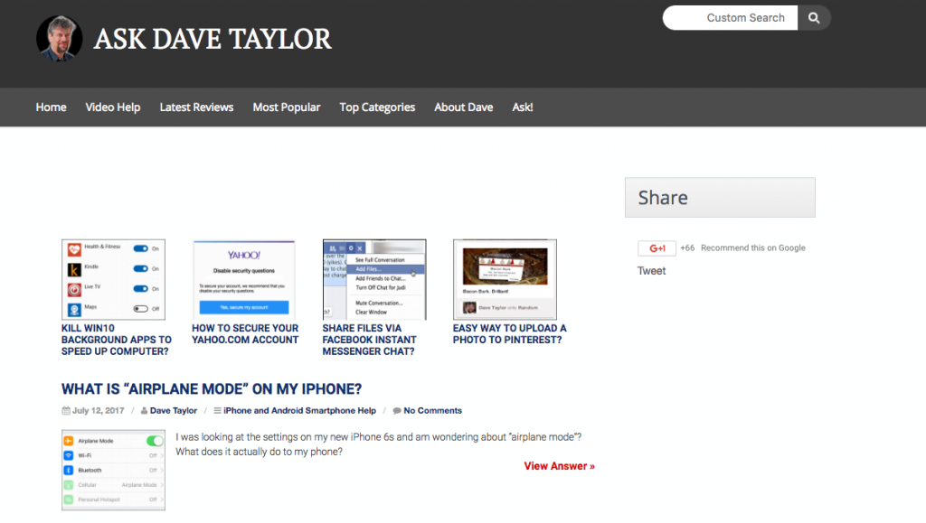Screen dimensions: 926x523
Task: Click the calendar icon beside the post date
Action: point(66,410)
